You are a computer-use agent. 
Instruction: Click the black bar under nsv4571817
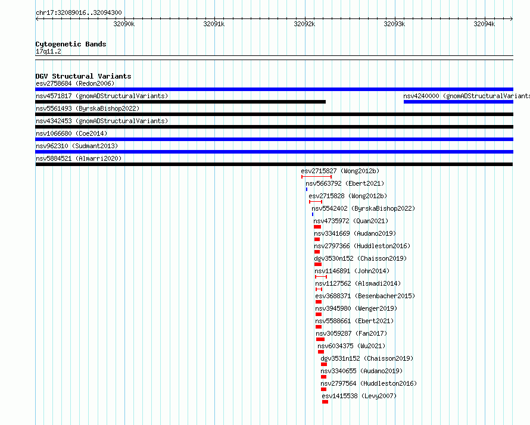click(x=180, y=102)
